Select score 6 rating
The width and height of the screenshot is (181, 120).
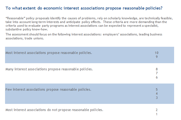157,77
